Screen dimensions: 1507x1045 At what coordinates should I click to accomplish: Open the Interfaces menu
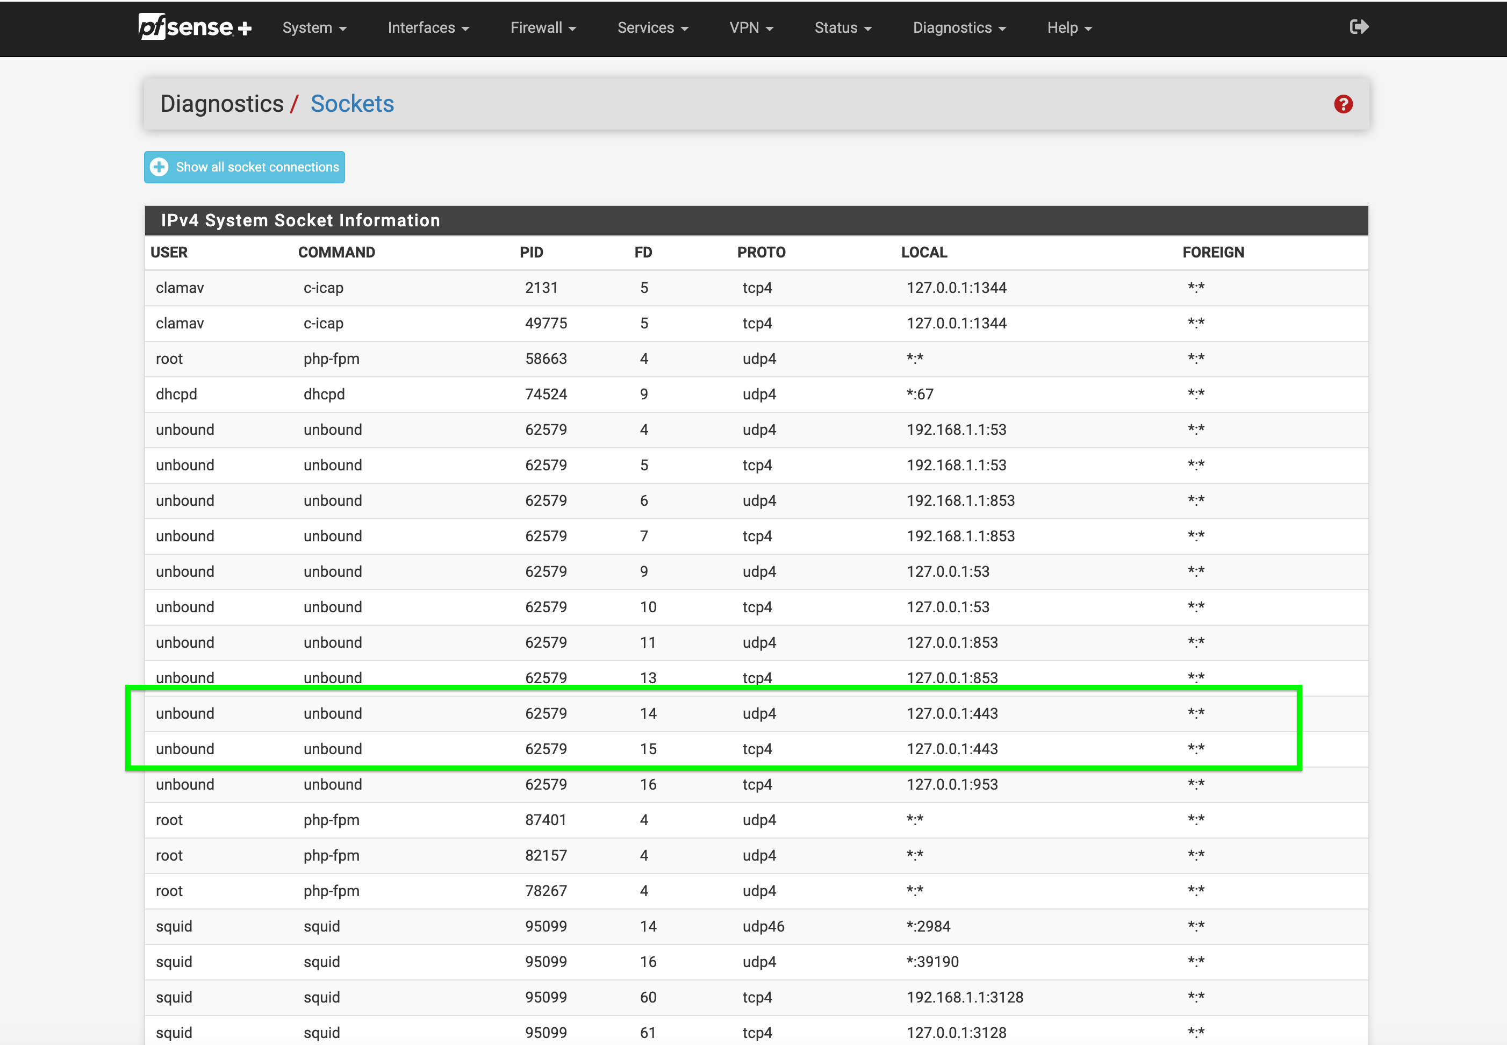[428, 27]
